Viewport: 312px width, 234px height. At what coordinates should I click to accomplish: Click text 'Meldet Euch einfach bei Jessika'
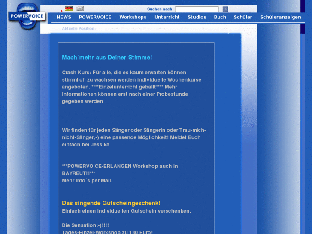click(x=131, y=141)
